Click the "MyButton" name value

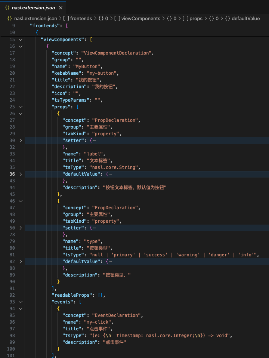point(87,67)
